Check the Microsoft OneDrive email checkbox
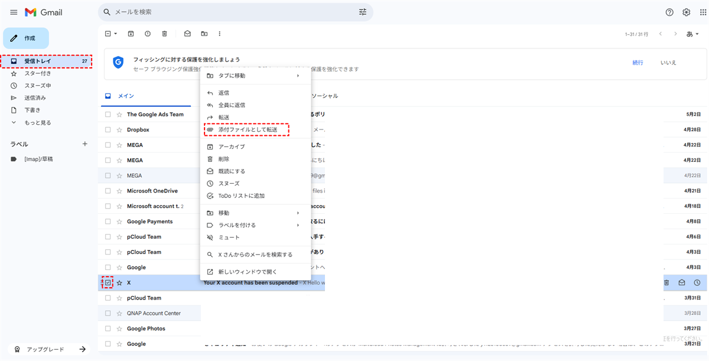Image resolution: width=709 pixels, height=361 pixels. (x=108, y=191)
